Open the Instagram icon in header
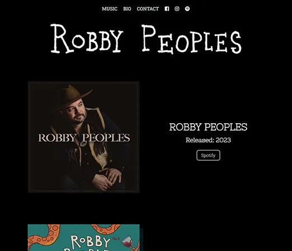The height and width of the screenshot is (251, 292). pyautogui.click(x=177, y=9)
